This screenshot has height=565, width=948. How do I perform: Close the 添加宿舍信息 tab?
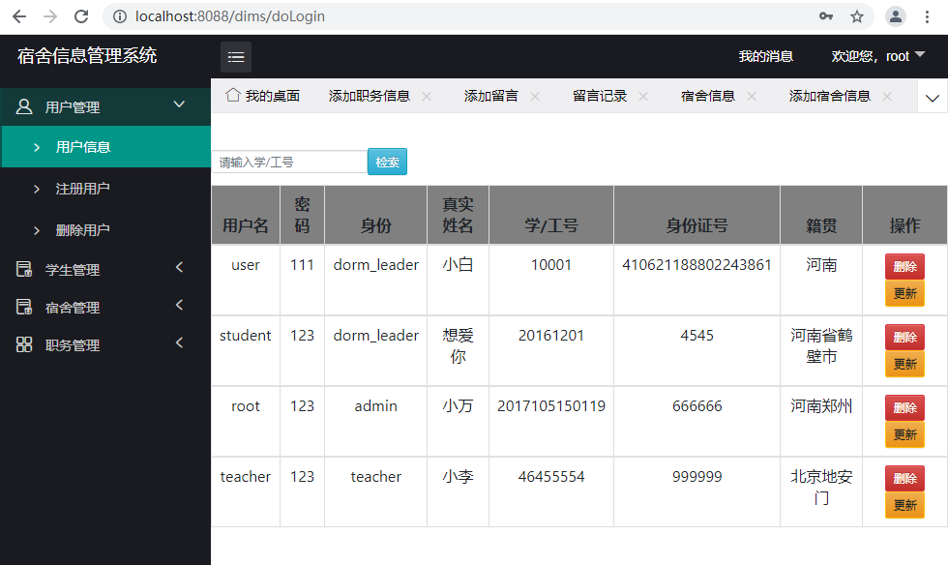click(887, 96)
